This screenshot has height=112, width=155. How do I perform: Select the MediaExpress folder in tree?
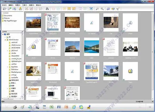tap(17, 72)
